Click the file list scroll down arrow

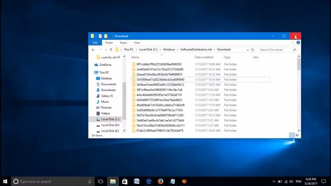coord(299,131)
